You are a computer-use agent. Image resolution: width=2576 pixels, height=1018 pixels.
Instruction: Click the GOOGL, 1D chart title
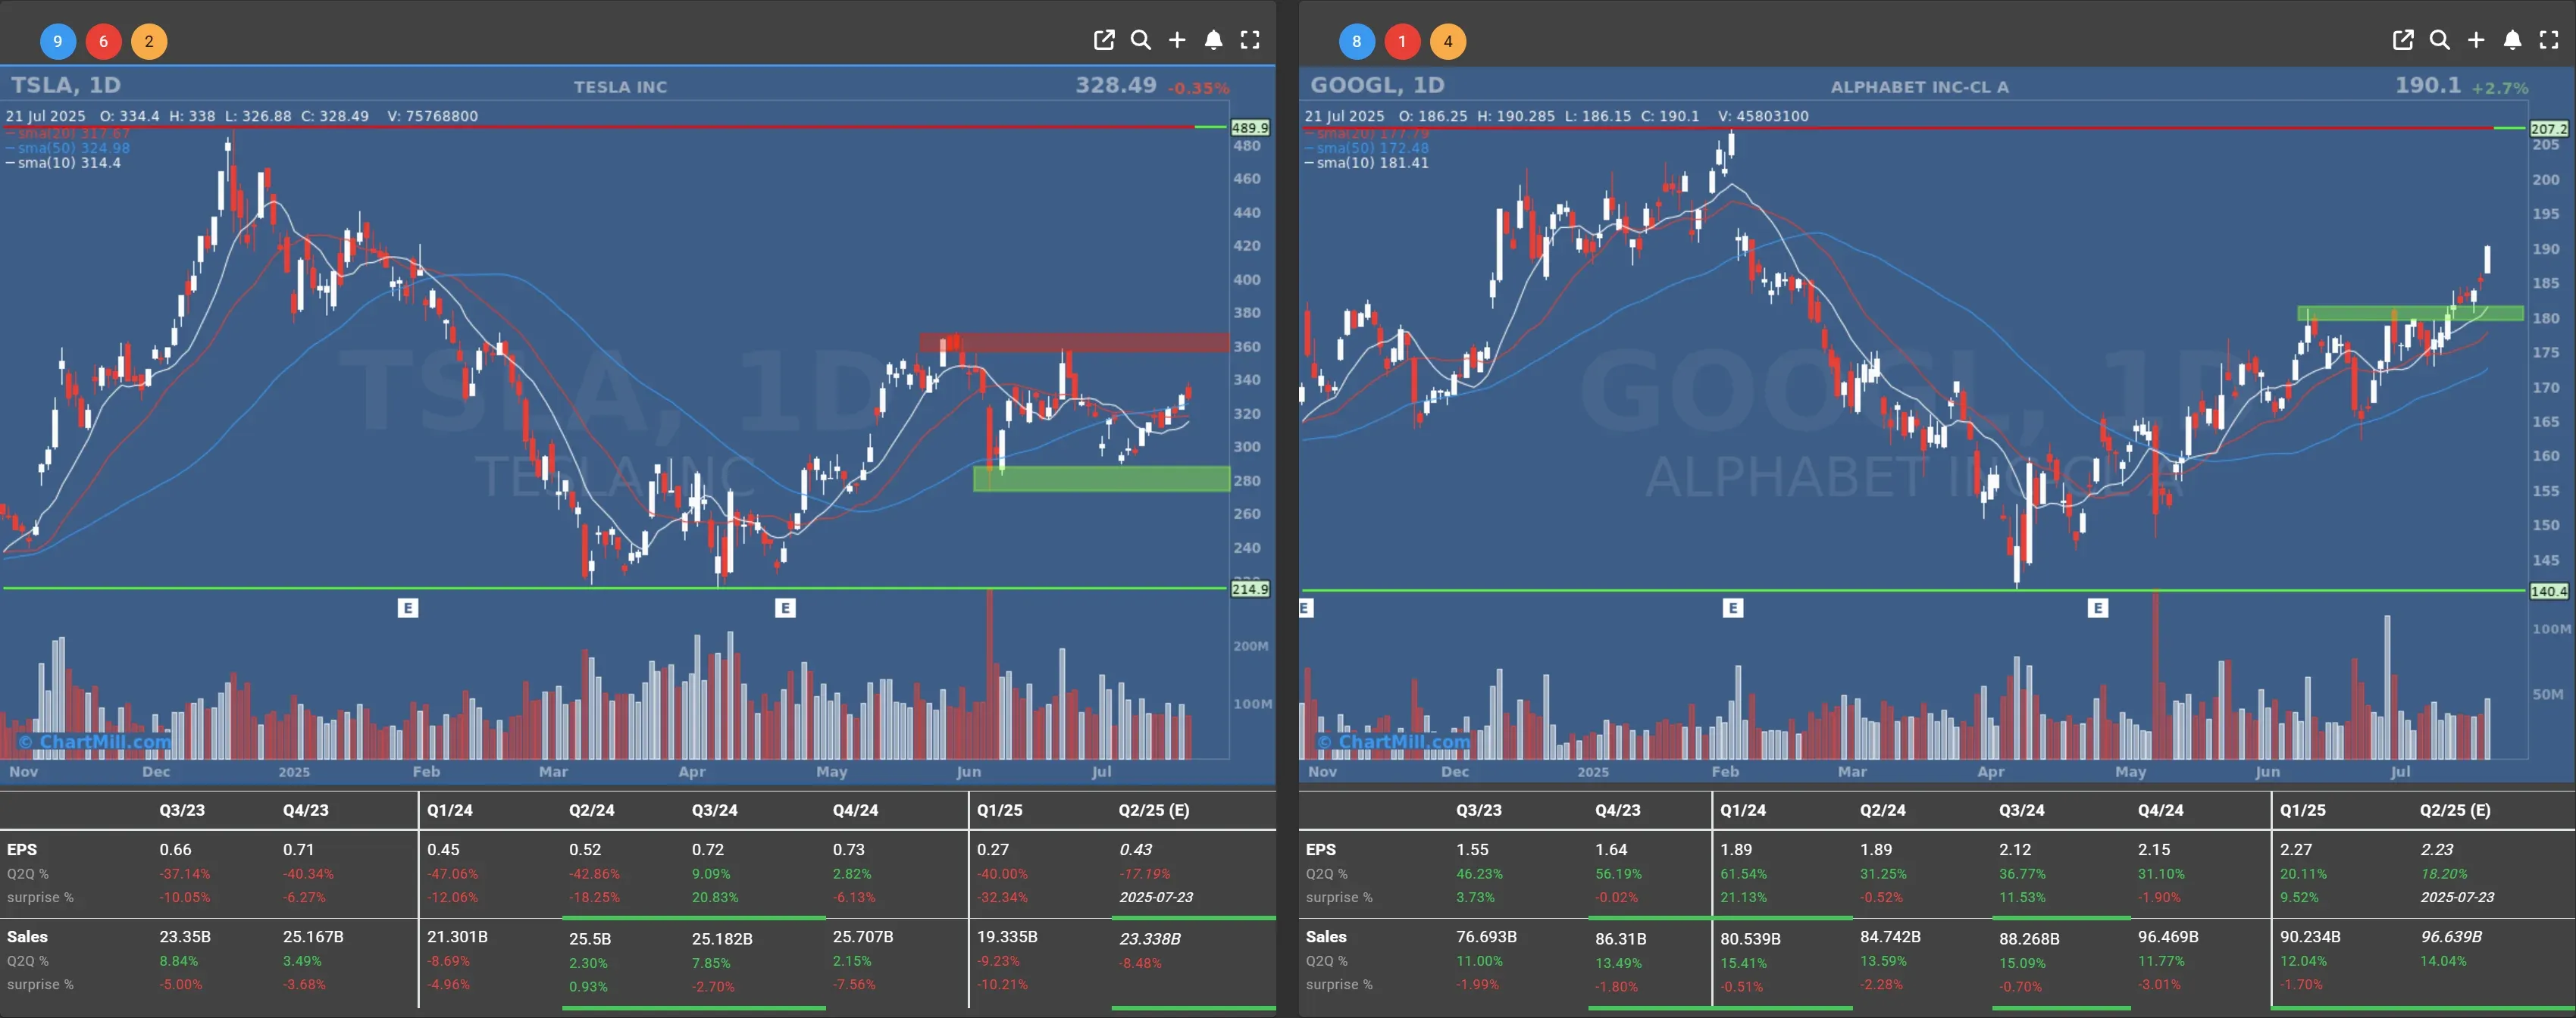point(1378,85)
